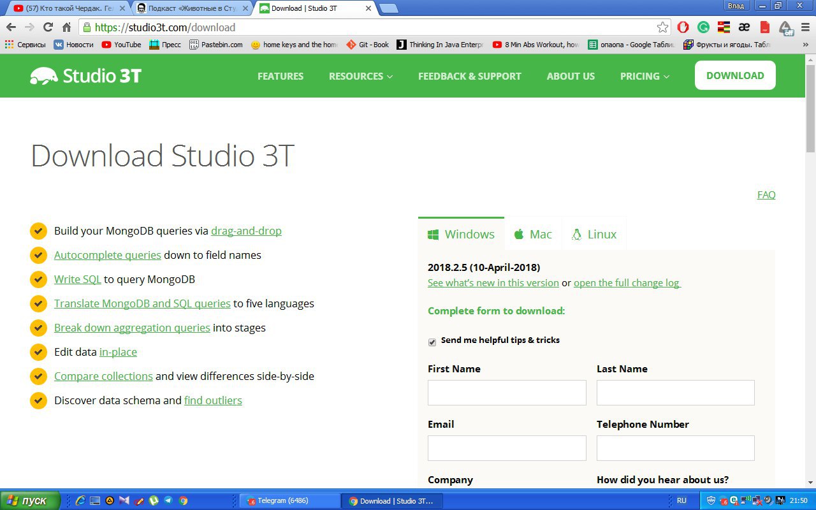
Task: Launch uTorrent from quick launch
Action: coord(154,501)
